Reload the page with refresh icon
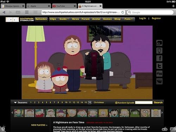176x132 pixels. point(122,12)
